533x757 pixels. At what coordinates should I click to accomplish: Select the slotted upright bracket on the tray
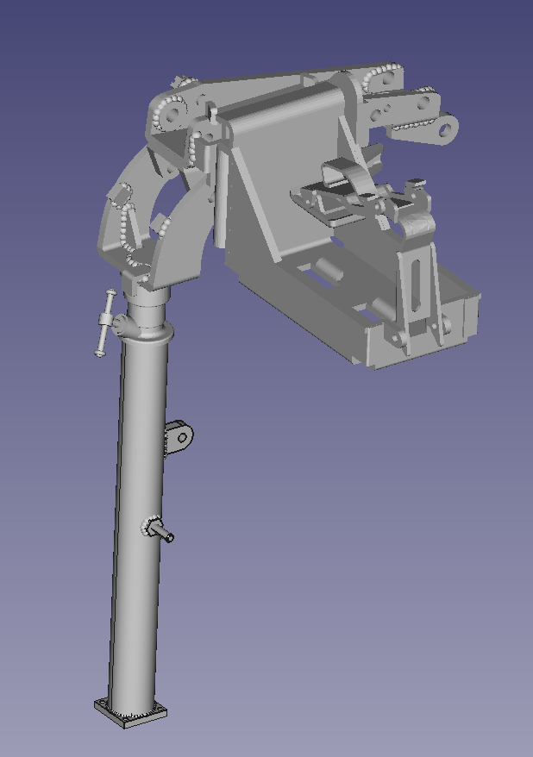click(418, 297)
